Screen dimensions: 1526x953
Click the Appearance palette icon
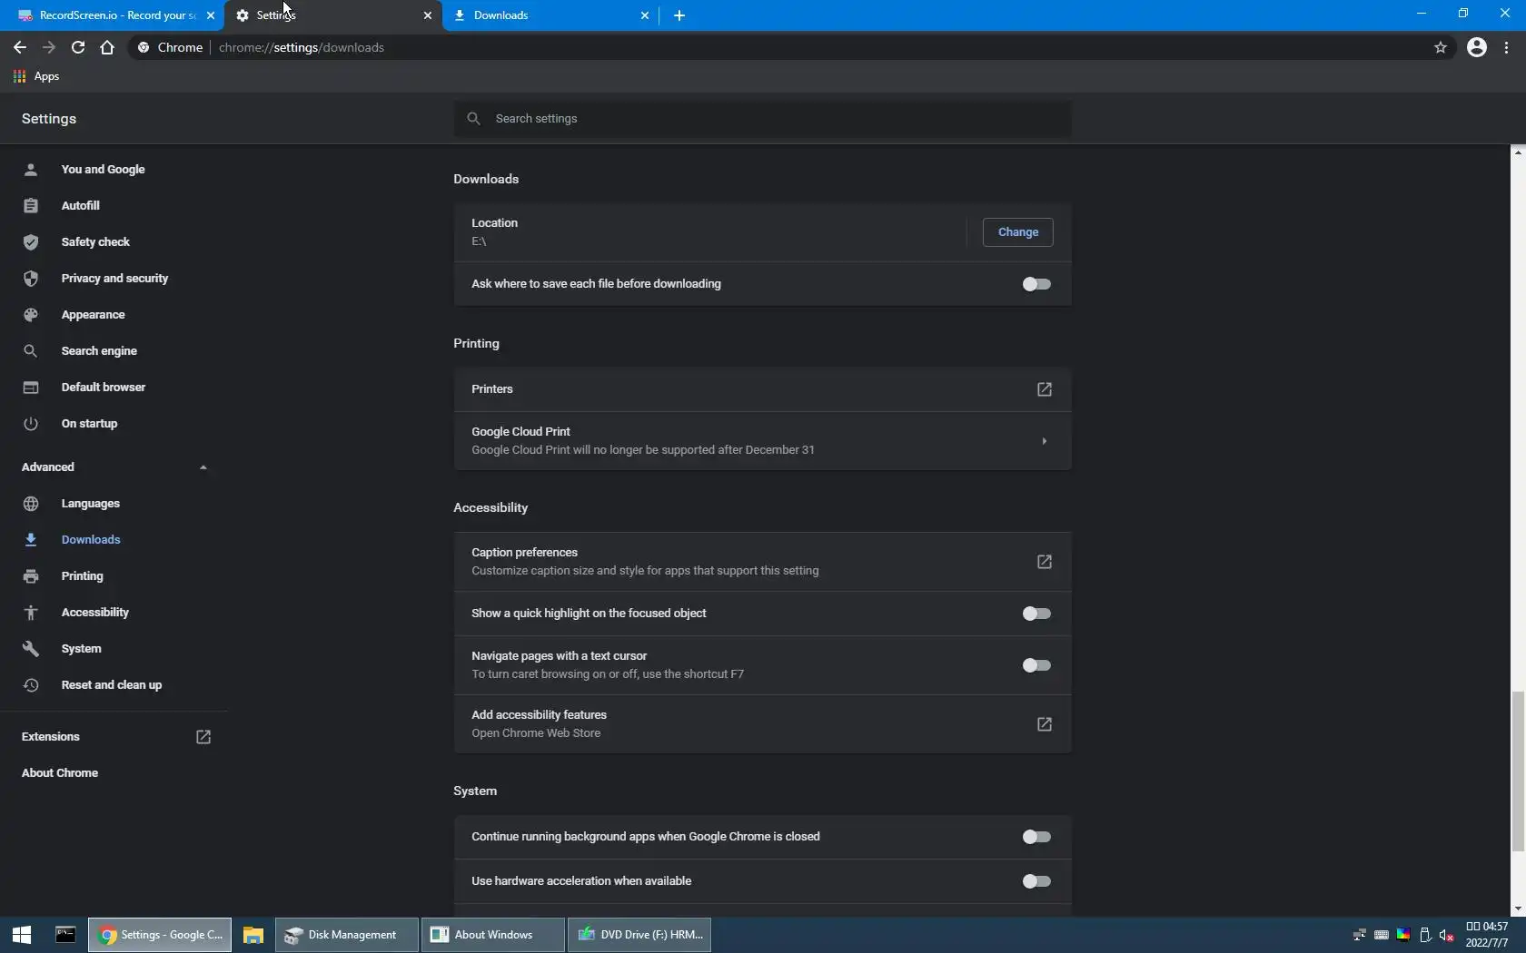31,315
